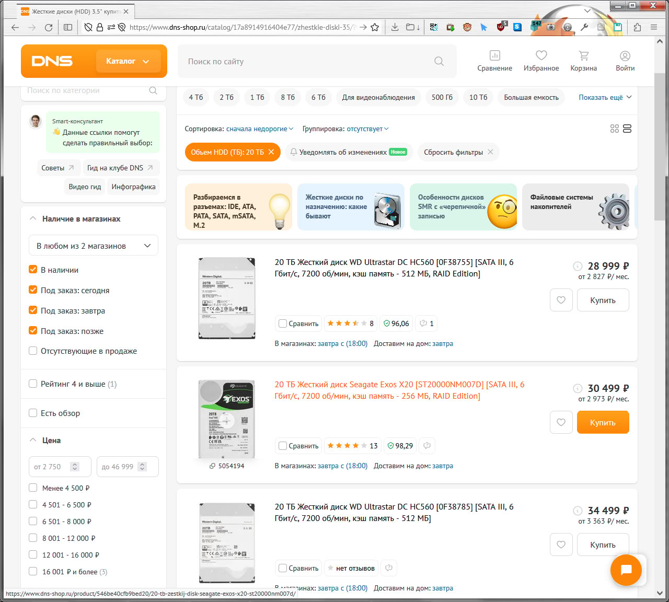Image resolution: width=669 pixels, height=602 pixels.
Task: Click Купить for WD Ultrastar 0F38755
Action: pos(603,300)
